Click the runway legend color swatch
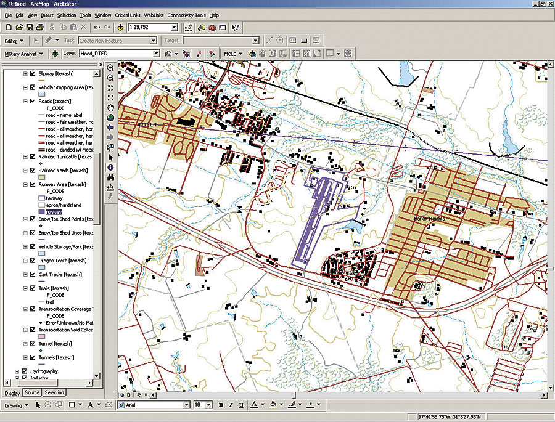The image size is (555, 422). 42,211
